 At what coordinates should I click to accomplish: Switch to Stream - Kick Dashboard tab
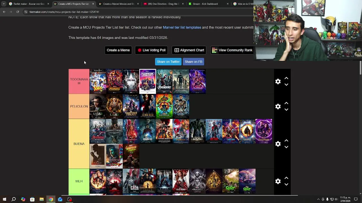(x=208, y=4)
